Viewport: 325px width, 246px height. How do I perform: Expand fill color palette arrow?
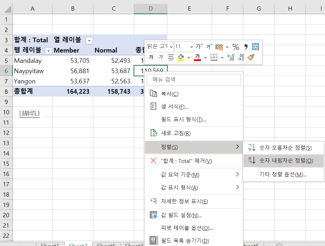tap(189, 58)
